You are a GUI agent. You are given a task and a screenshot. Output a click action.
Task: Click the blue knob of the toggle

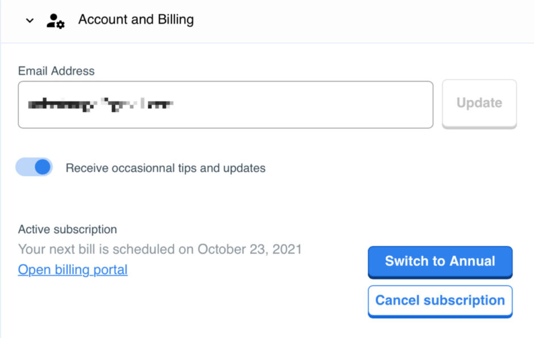[43, 167]
